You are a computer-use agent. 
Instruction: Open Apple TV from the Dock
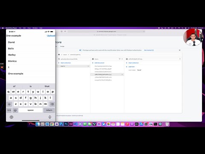pyautogui.click(x=137, y=124)
